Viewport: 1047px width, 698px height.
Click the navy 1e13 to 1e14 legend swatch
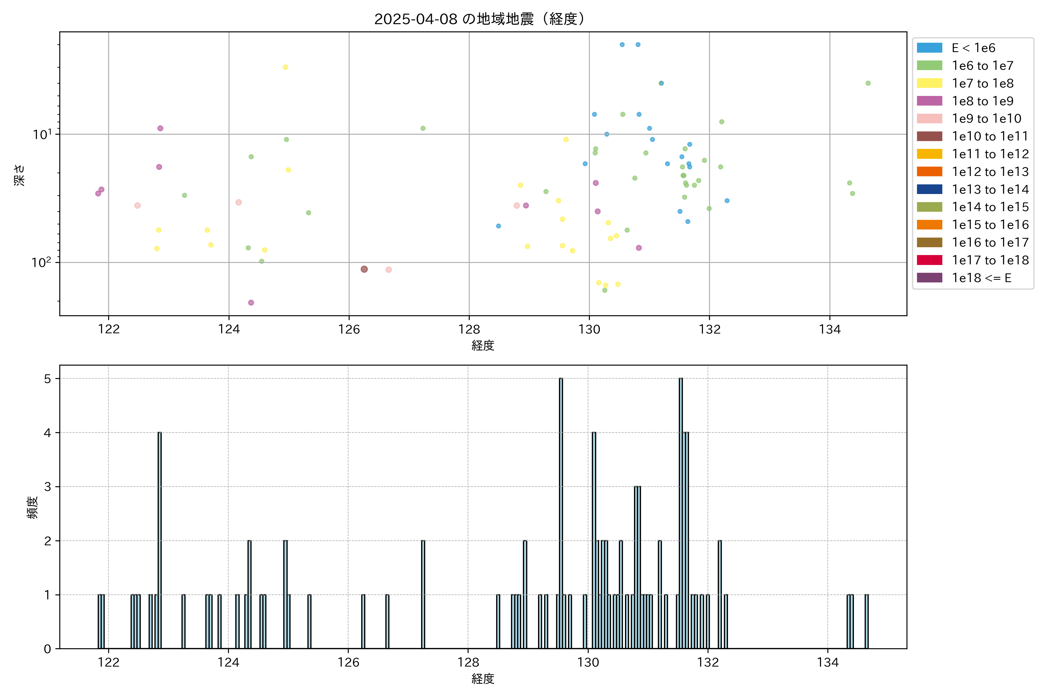tap(930, 189)
